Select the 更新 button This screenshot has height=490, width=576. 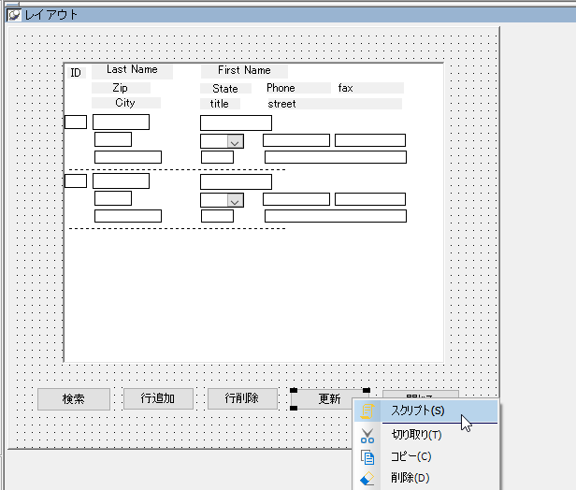(x=329, y=398)
